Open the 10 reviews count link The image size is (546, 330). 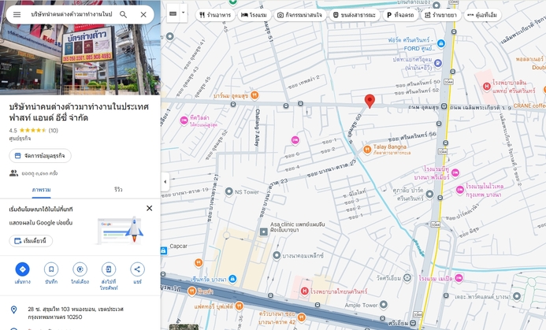(x=54, y=131)
